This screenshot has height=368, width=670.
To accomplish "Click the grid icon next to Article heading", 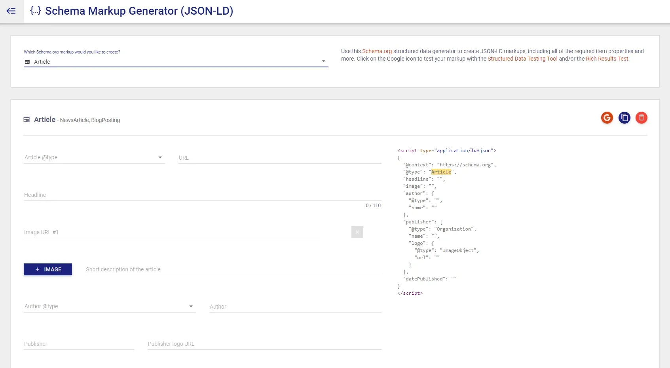I will (27, 119).
